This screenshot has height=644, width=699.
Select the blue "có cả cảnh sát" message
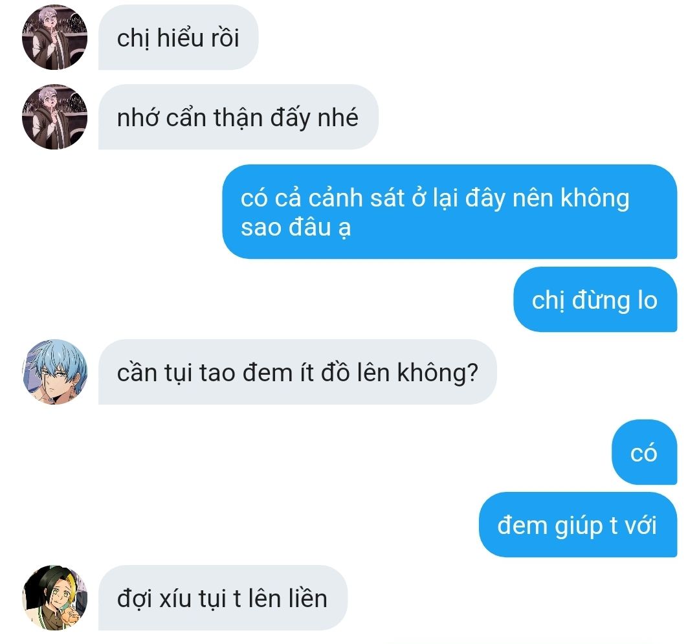click(450, 212)
